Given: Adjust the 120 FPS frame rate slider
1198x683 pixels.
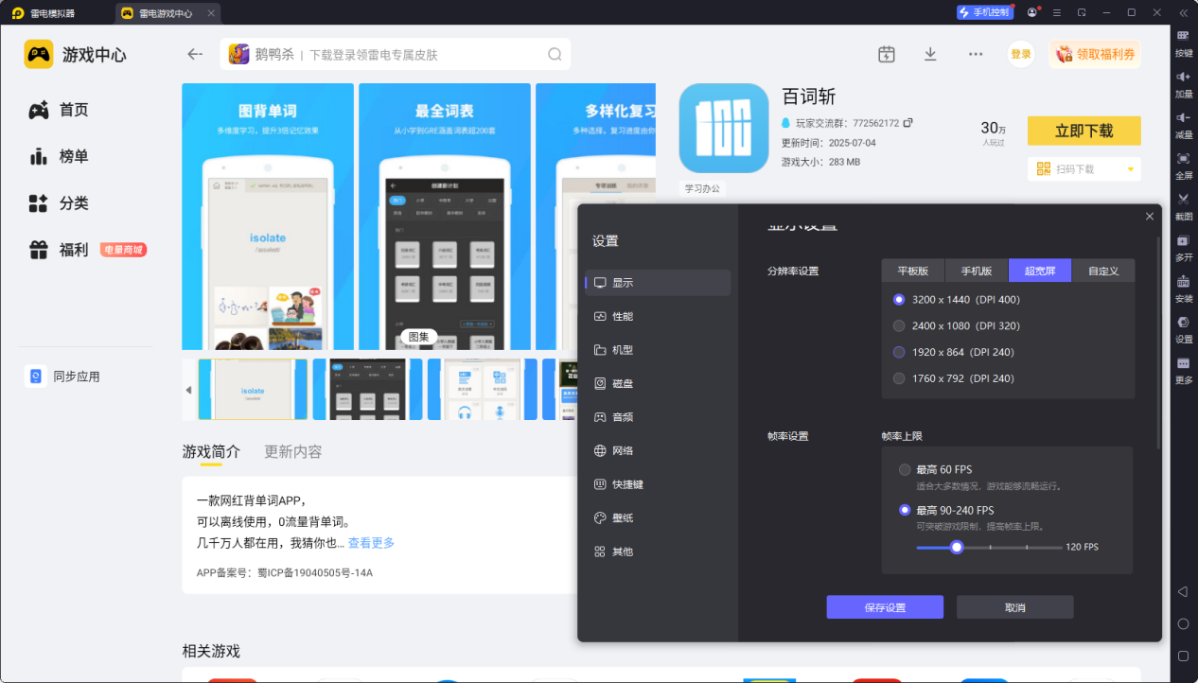Looking at the screenshot, I should (x=956, y=547).
